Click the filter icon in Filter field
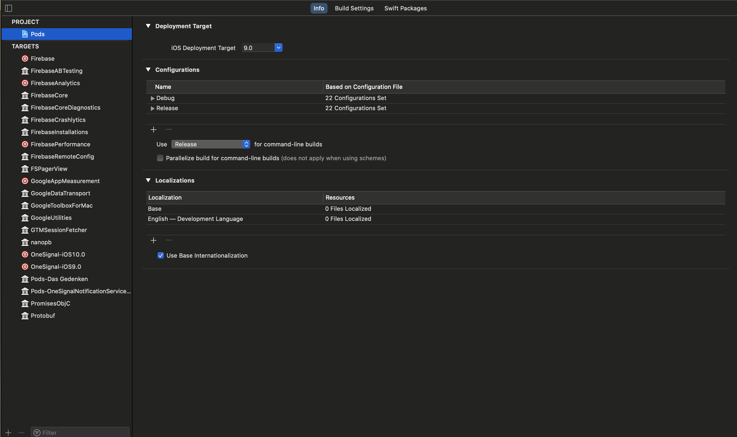This screenshot has width=737, height=437. (x=37, y=433)
